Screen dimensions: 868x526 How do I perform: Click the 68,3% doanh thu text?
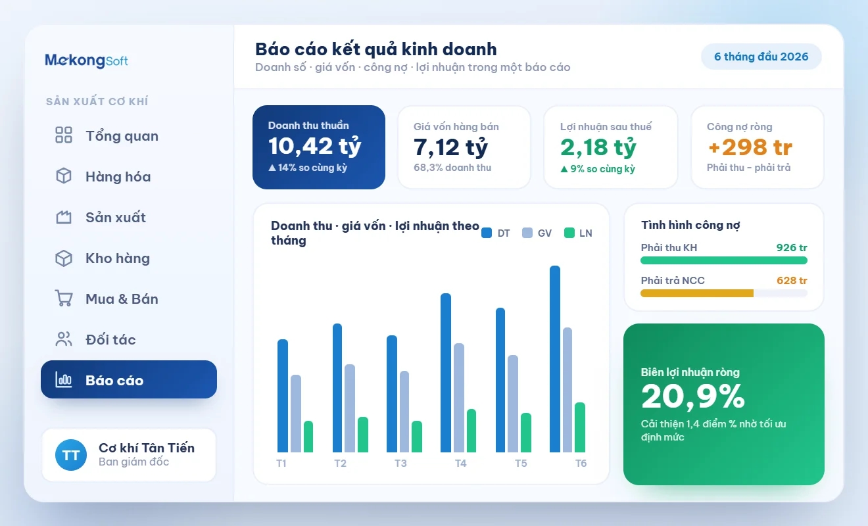point(452,168)
